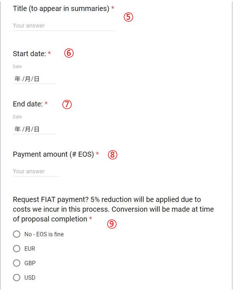Screen dimensions: 233x291
Task: Click the circled number 6 marker
Action: pos(68,53)
